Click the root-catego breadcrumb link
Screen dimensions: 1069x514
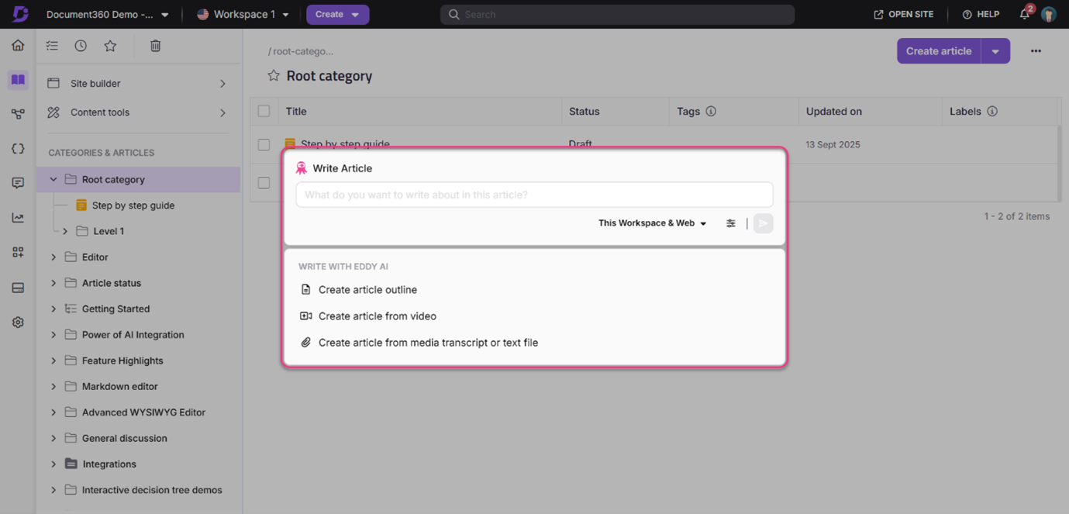(x=302, y=51)
